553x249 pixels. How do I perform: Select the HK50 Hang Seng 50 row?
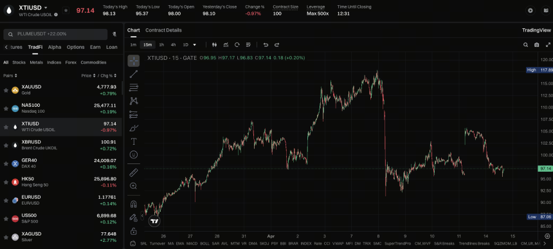pos(61,182)
